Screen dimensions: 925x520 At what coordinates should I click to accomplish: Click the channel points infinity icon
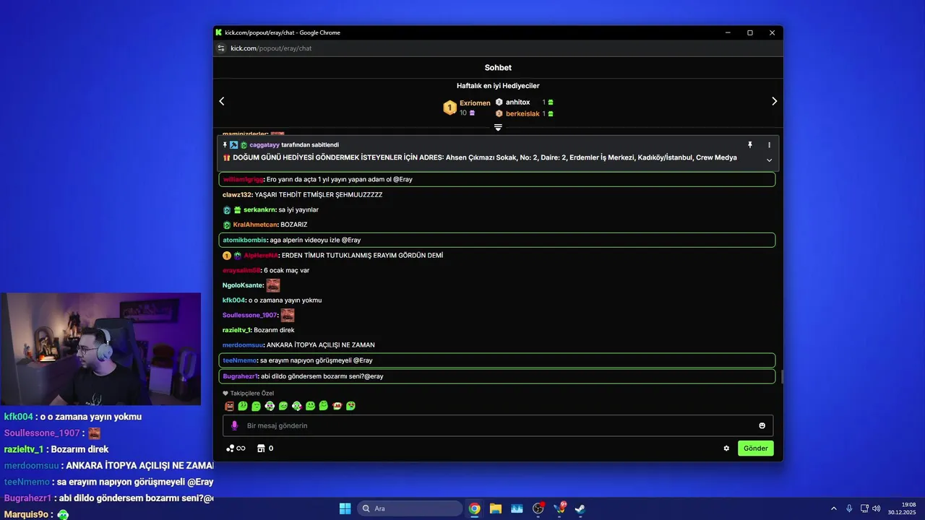[236, 448]
